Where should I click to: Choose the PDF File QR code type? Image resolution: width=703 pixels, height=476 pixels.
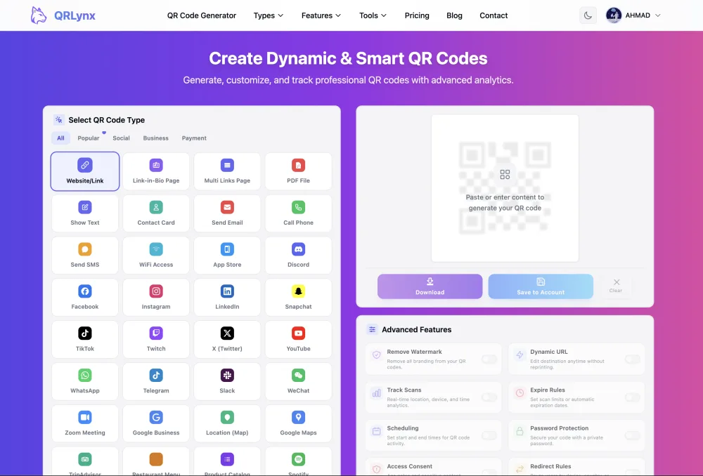click(298, 171)
